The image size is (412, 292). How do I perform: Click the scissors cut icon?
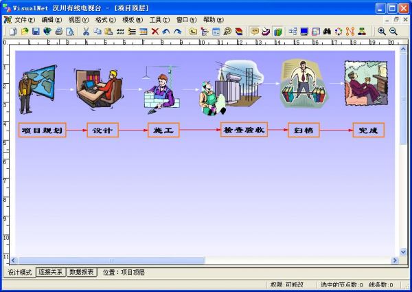[86, 32]
